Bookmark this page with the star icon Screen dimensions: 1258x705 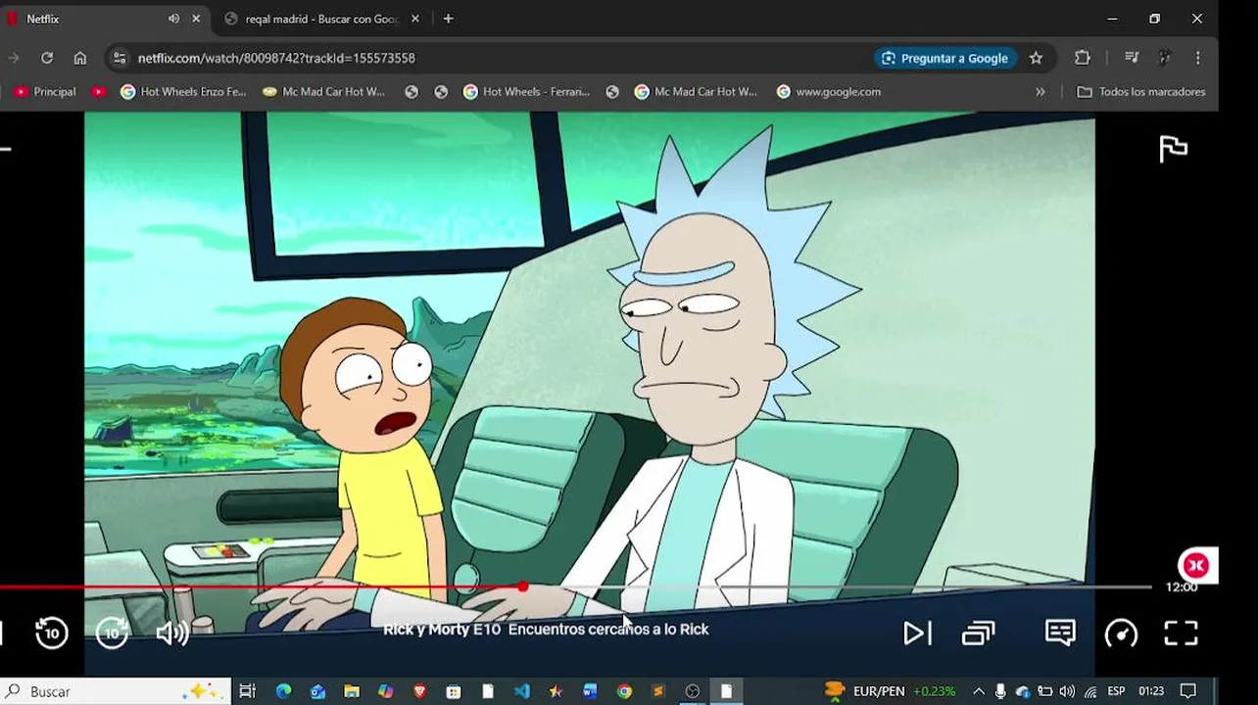click(1036, 58)
